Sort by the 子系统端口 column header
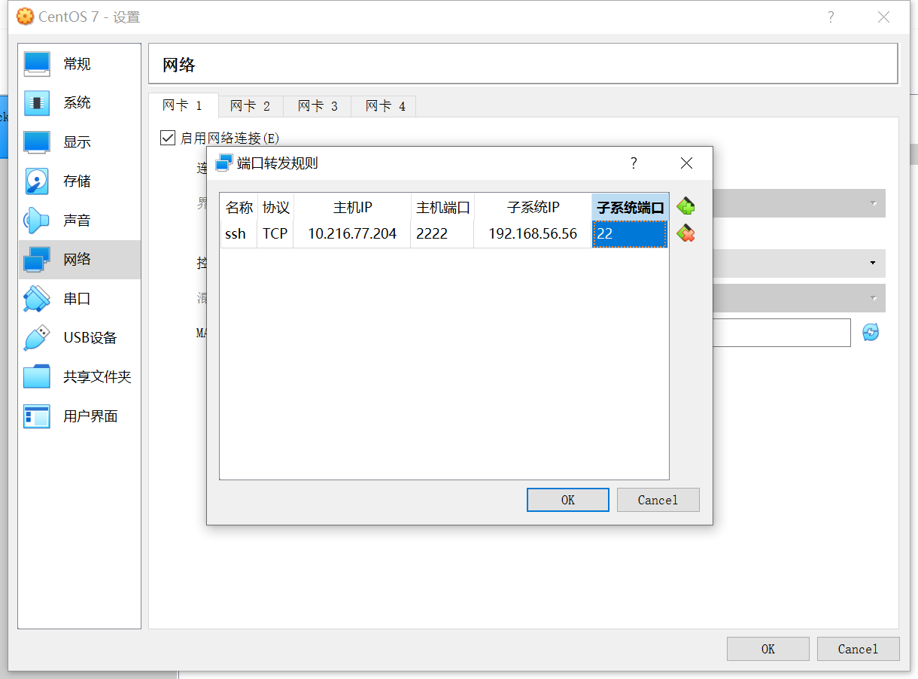The height and width of the screenshot is (679, 918). pyautogui.click(x=630, y=207)
